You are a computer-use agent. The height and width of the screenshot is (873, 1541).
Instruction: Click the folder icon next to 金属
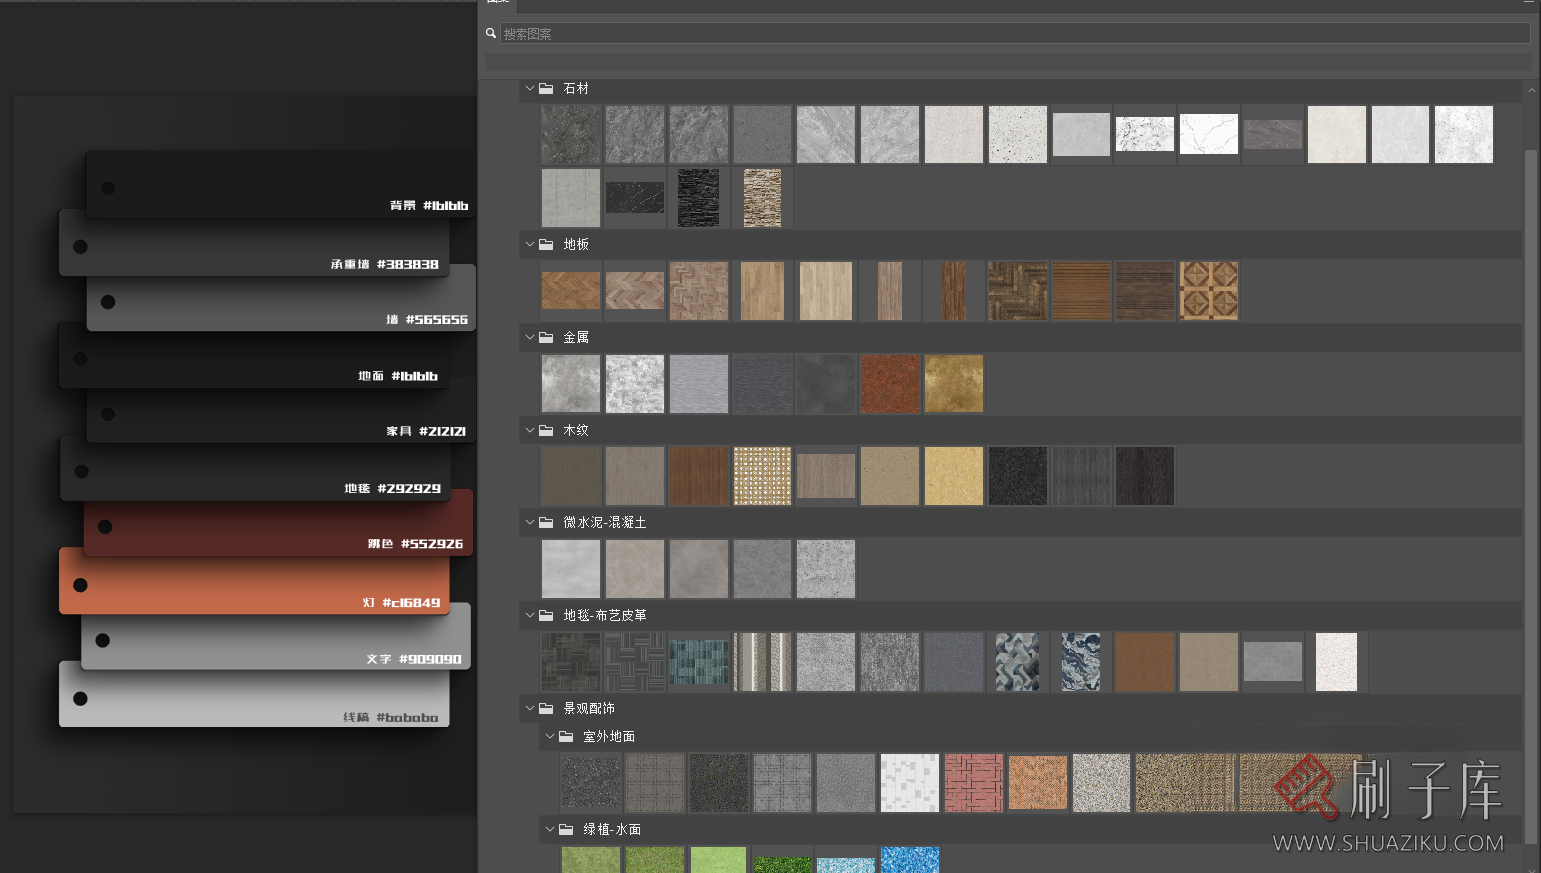[546, 337]
